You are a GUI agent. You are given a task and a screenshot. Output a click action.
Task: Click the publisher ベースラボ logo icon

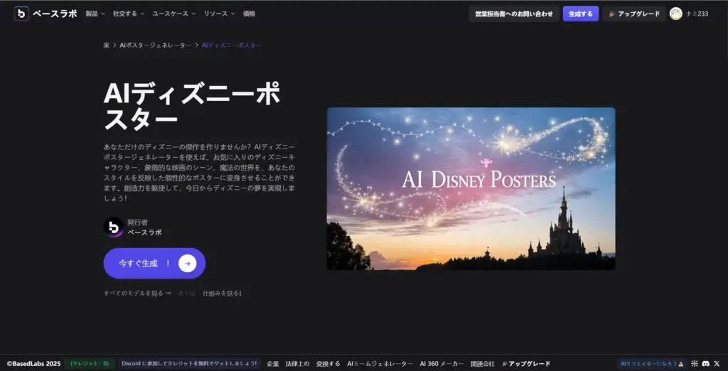tap(113, 227)
